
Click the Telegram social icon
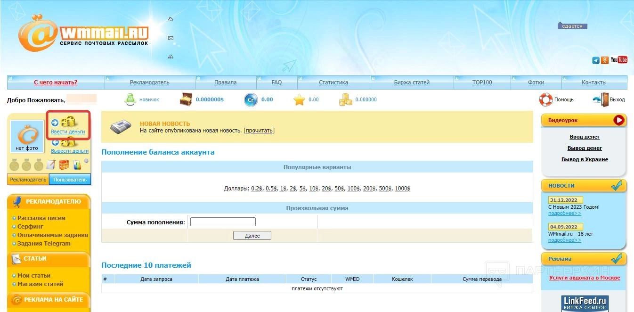tap(596, 60)
